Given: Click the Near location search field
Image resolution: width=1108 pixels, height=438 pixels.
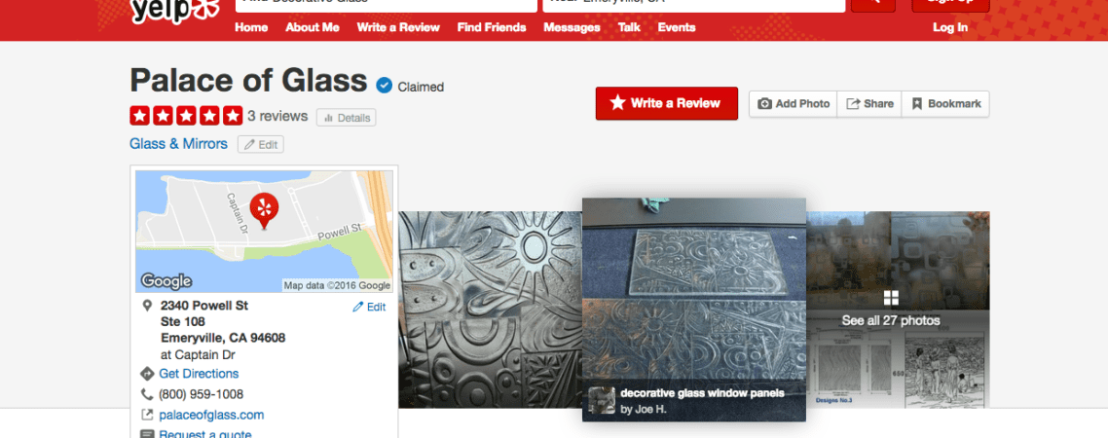Looking at the screenshot, I should tap(694, 6).
